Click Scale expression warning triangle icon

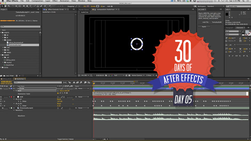point(58,93)
